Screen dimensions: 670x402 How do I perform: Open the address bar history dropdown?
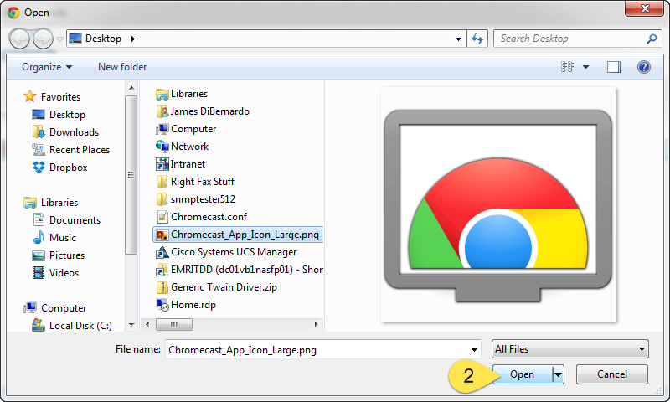point(458,39)
